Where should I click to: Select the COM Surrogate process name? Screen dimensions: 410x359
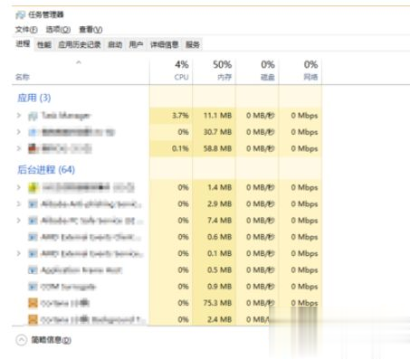[x=69, y=287]
